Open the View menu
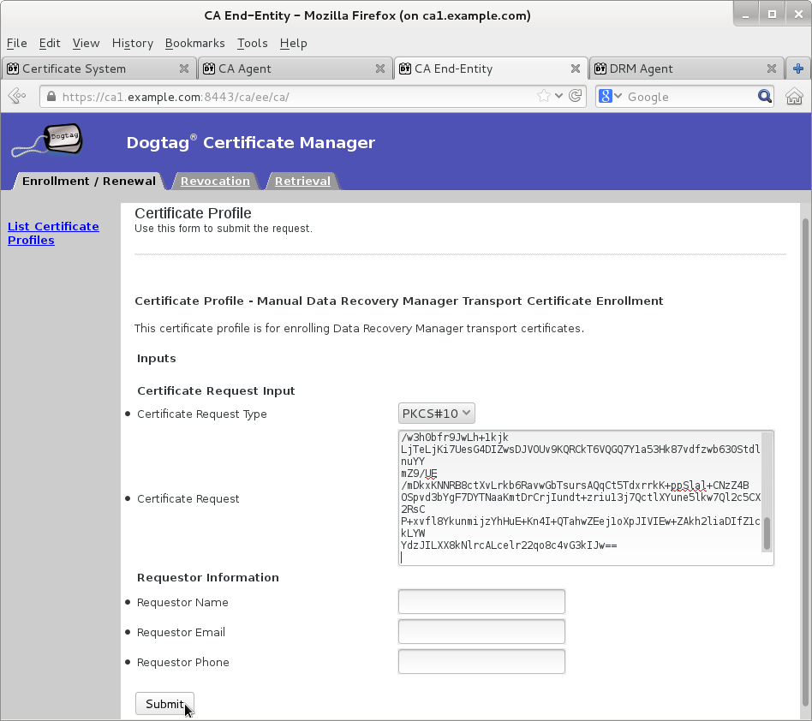 (86, 43)
